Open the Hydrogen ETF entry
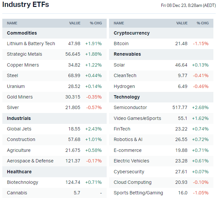 pos(124,86)
